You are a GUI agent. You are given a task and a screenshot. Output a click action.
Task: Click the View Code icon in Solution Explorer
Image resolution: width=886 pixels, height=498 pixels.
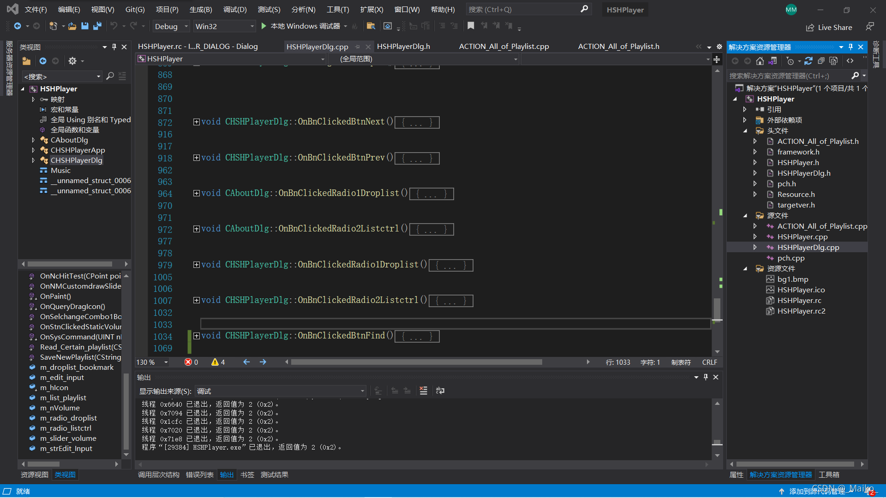(x=850, y=61)
